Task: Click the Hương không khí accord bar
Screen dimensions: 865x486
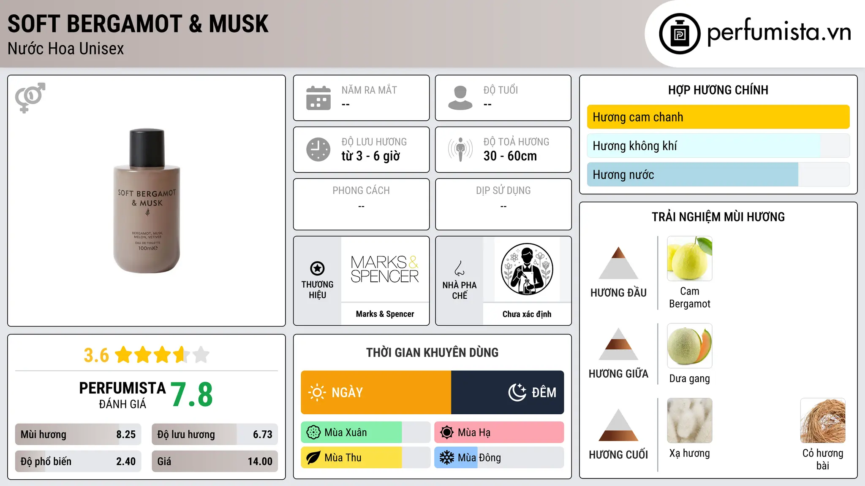Action: pyautogui.click(x=718, y=146)
